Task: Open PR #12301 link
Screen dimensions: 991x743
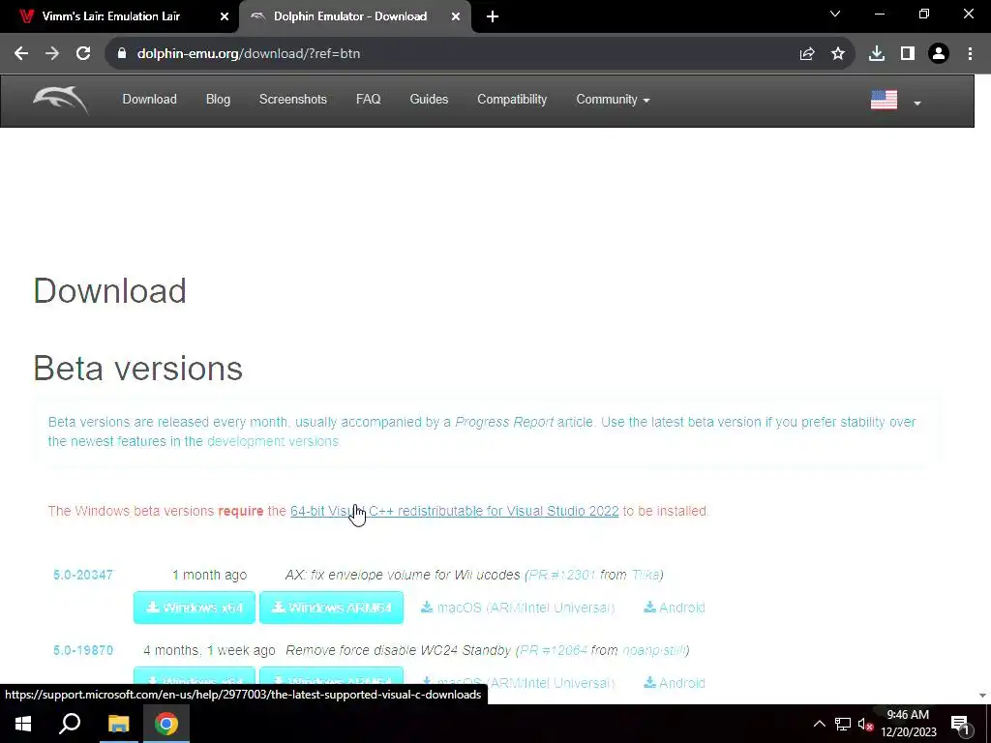Action: tap(562, 575)
